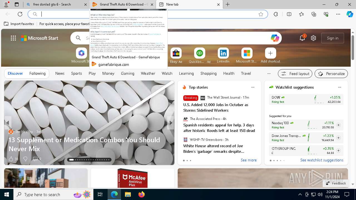Open Spanish residents flood story
Screen dimensions: 356x200
pyautogui.click(x=219, y=128)
